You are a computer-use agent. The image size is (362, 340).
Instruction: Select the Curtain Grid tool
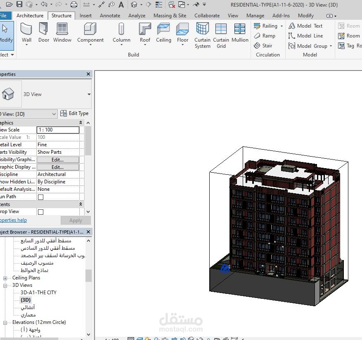[221, 35]
